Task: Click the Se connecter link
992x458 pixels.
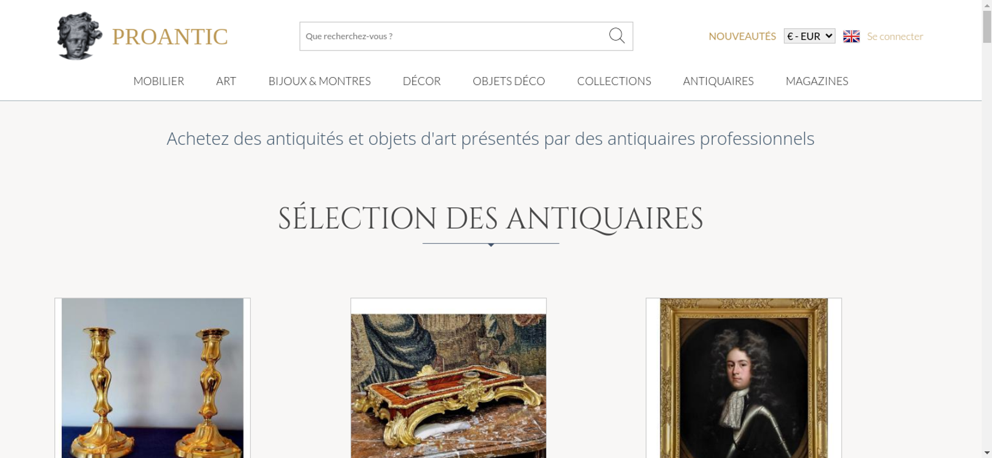Action: (x=895, y=36)
